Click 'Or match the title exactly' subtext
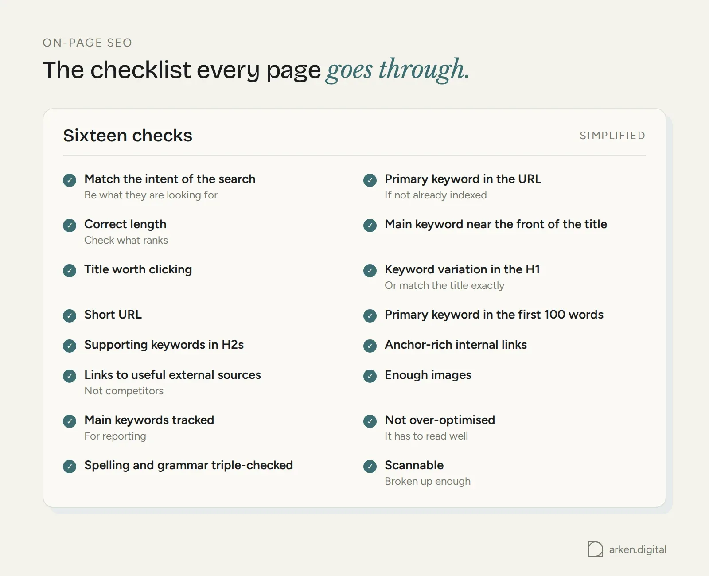 pyautogui.click(x=444, y=285)
